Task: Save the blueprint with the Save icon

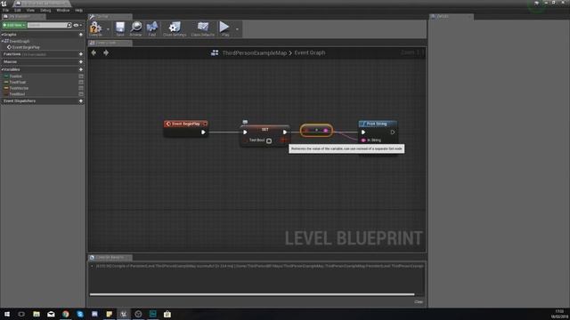Action: (x=120, y=28)
